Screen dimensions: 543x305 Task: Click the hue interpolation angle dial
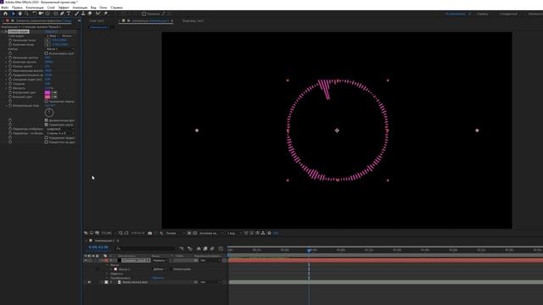pos(49,113)
